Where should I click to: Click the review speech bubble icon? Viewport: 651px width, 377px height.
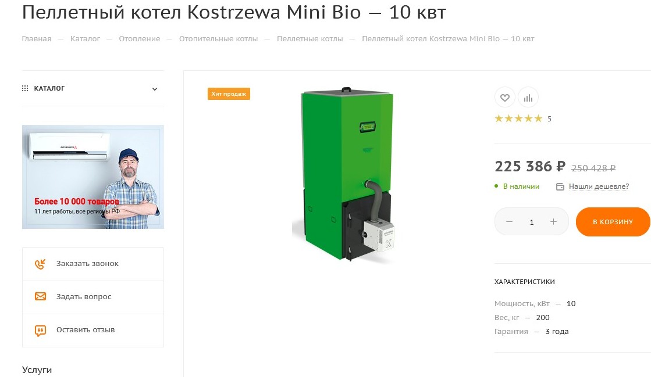[x=40, y=331]
